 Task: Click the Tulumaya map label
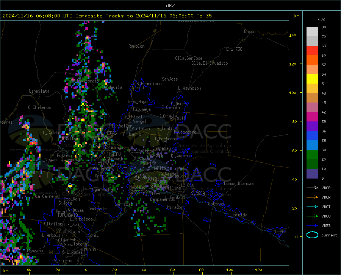point(142,109)
